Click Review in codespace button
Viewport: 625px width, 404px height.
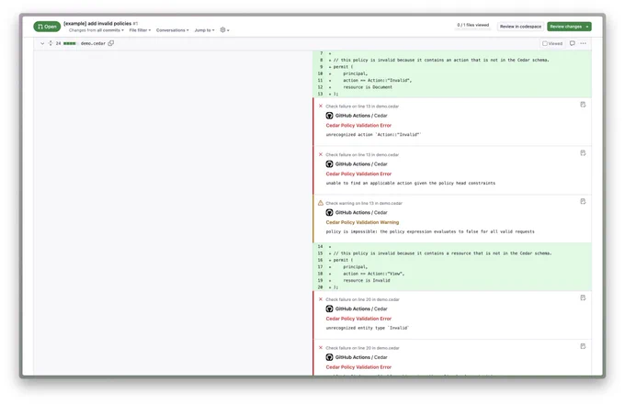[x=520, y=27]
